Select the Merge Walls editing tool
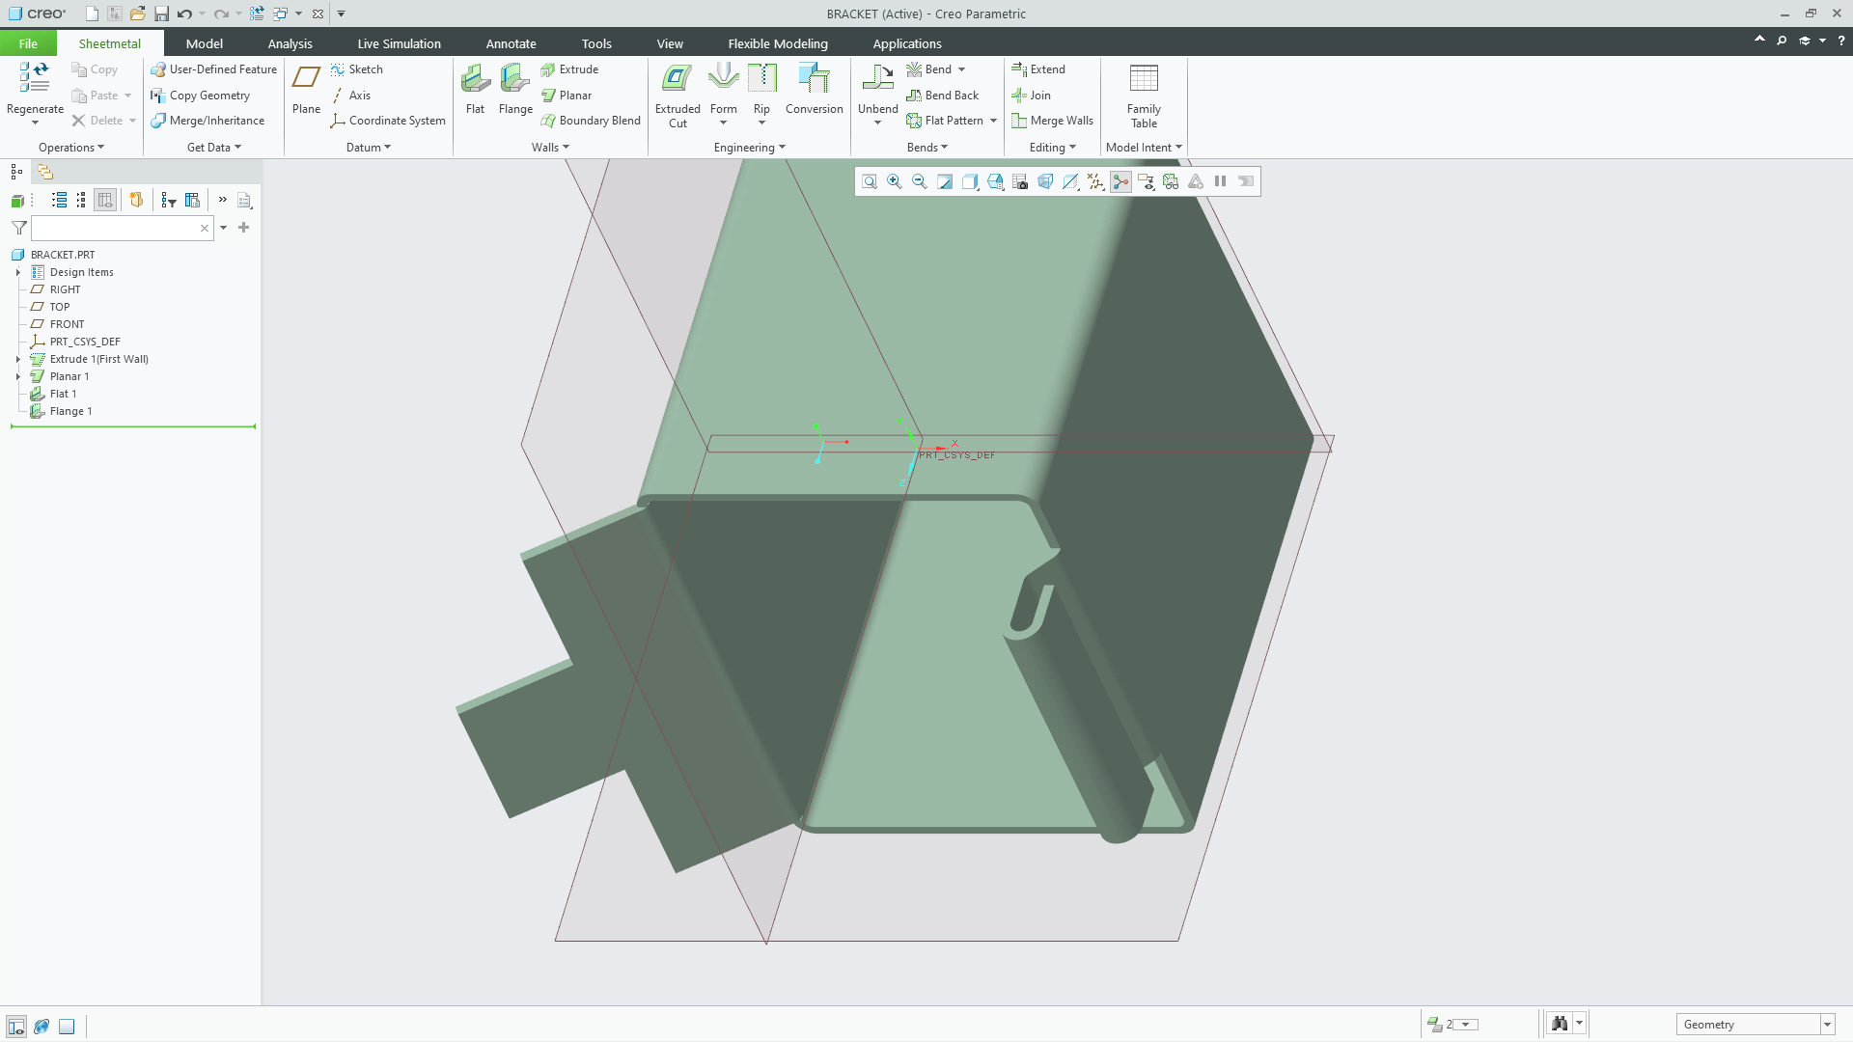1853x1042 pixels. [x=1053, y=120]
